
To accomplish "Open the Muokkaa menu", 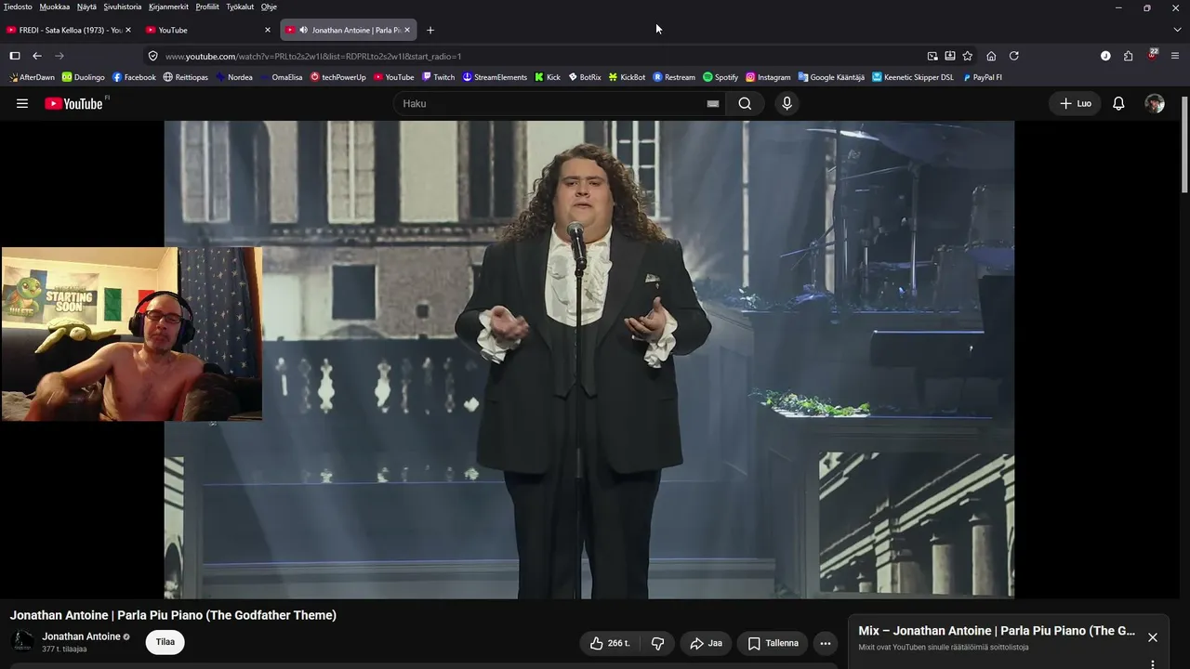I will pos(55,7).
